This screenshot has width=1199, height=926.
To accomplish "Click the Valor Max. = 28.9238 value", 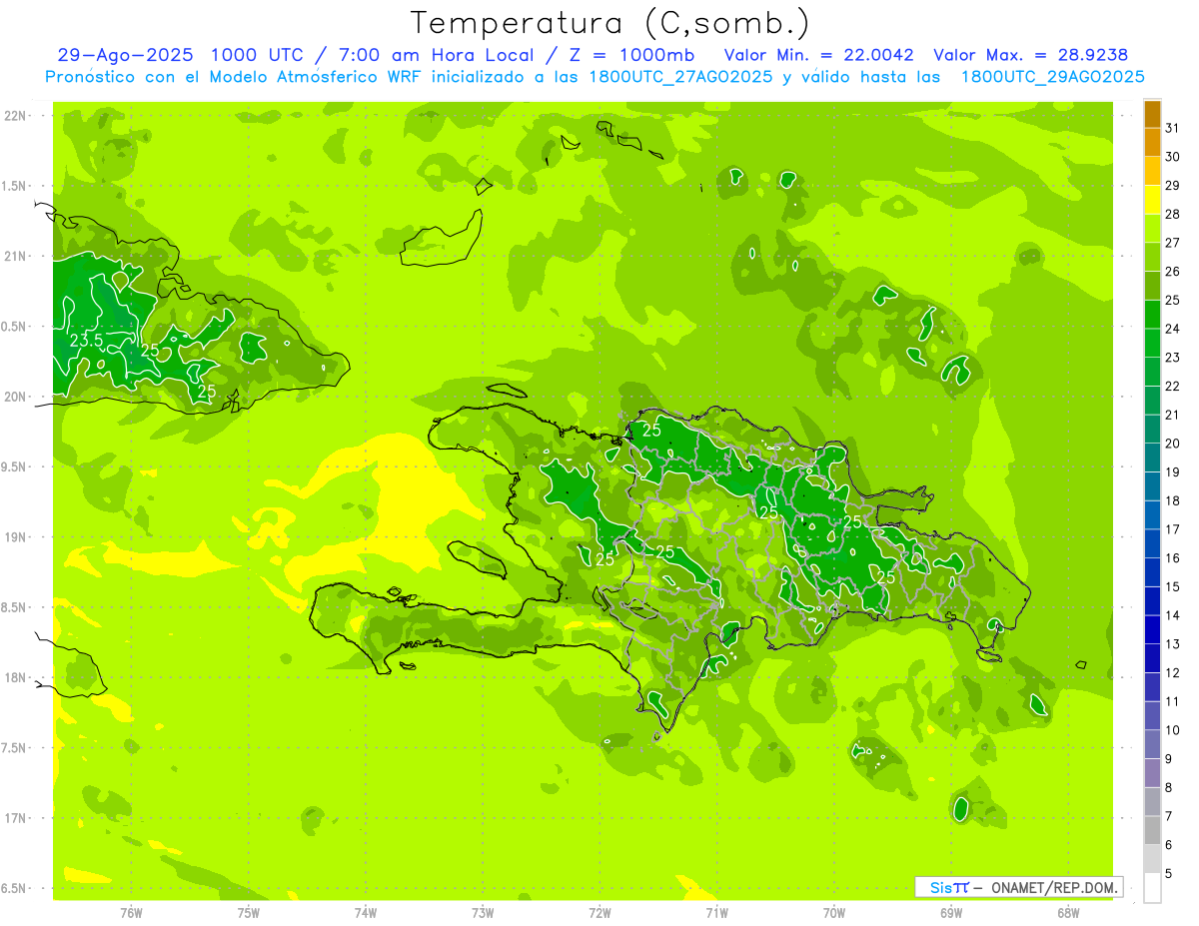I will point(1030,56).
